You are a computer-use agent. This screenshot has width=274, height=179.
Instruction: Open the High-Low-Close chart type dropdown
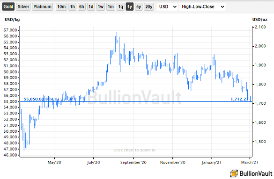[202, 7]
